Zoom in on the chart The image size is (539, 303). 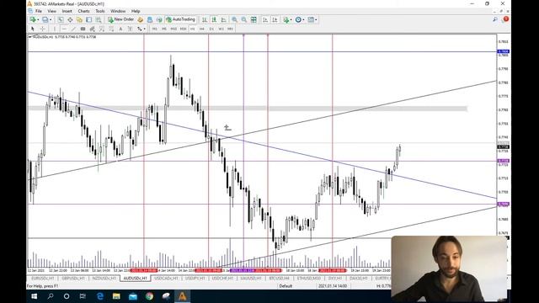click(x=234, y=19)
